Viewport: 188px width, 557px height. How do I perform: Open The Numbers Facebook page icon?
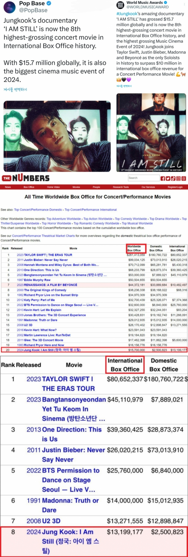(163, 178)
